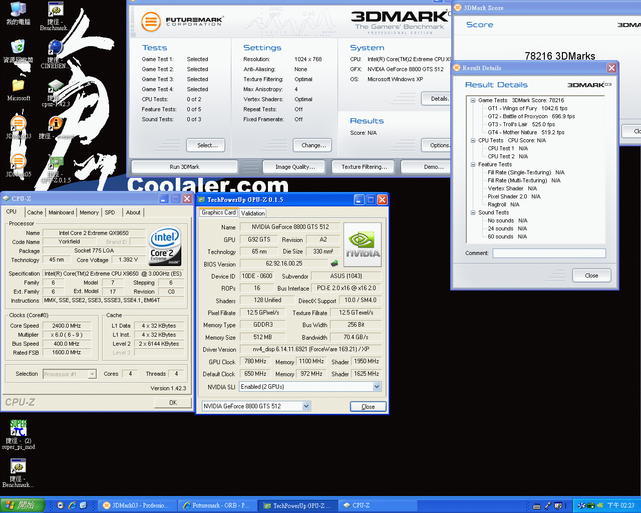Image resolution: width=641 pixels, height=513 pixels.
Task: Switch to CPU-Z taskbar button
Action: 378,505
